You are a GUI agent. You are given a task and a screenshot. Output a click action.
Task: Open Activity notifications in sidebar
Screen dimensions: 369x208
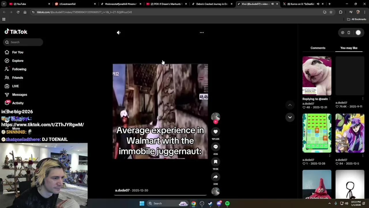18,103
